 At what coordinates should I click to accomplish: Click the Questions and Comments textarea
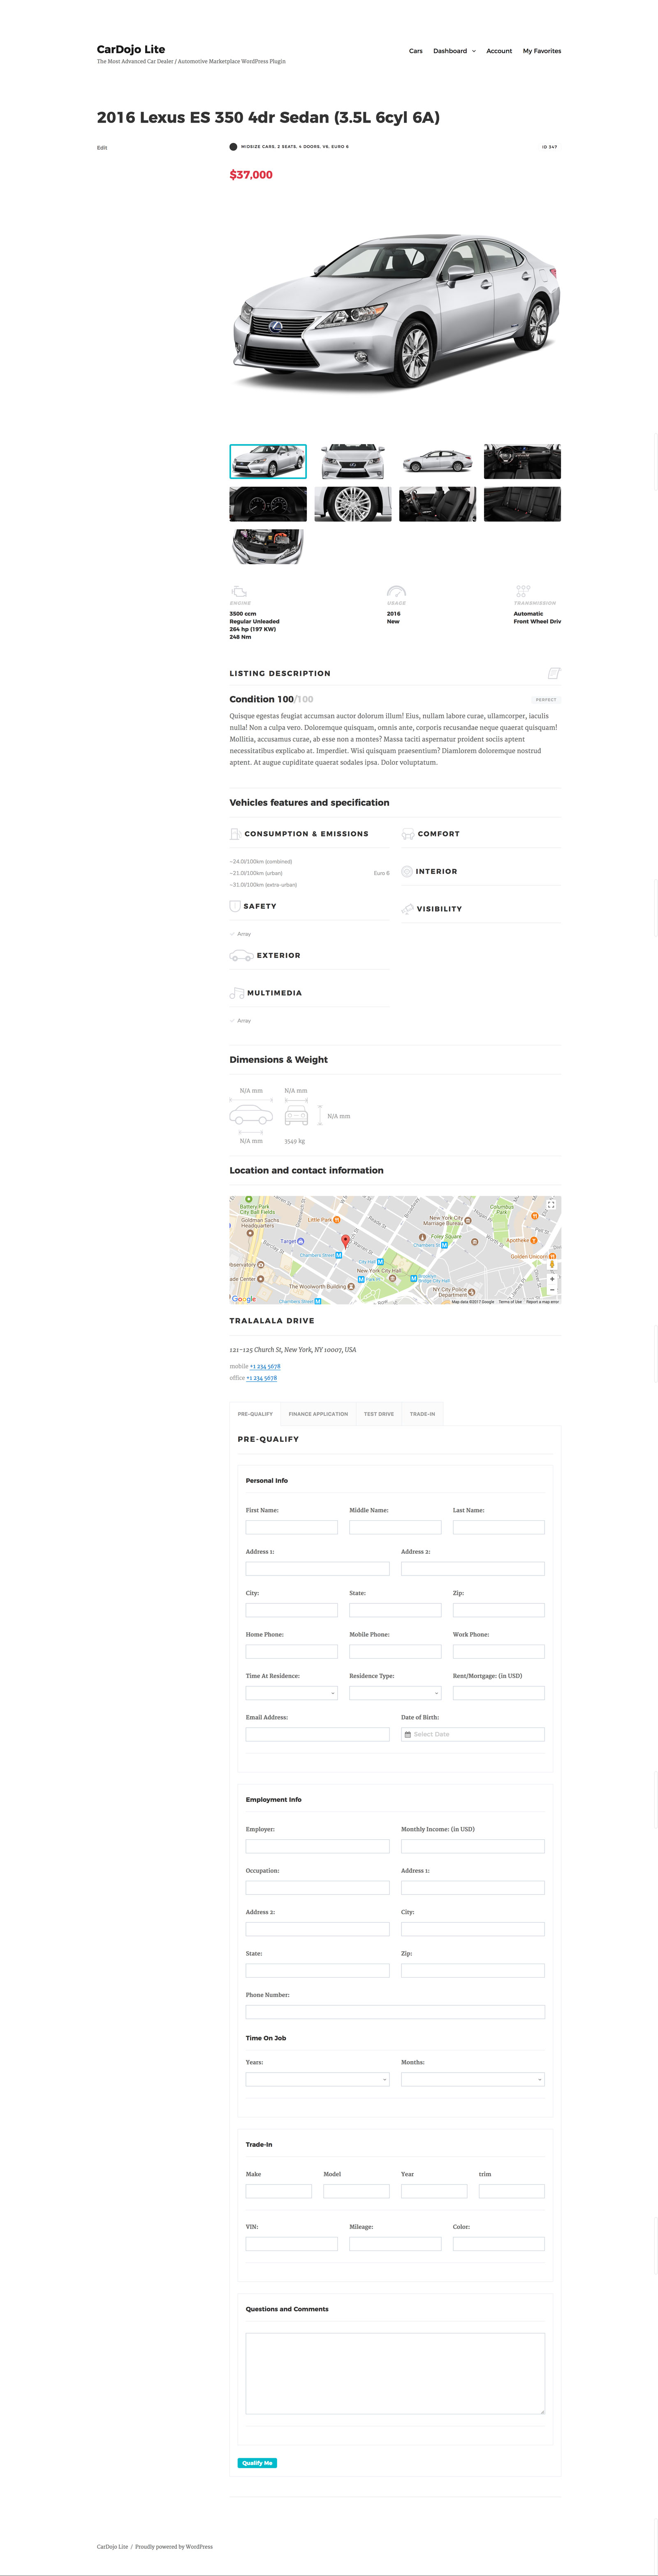[x=395, y=2374]
